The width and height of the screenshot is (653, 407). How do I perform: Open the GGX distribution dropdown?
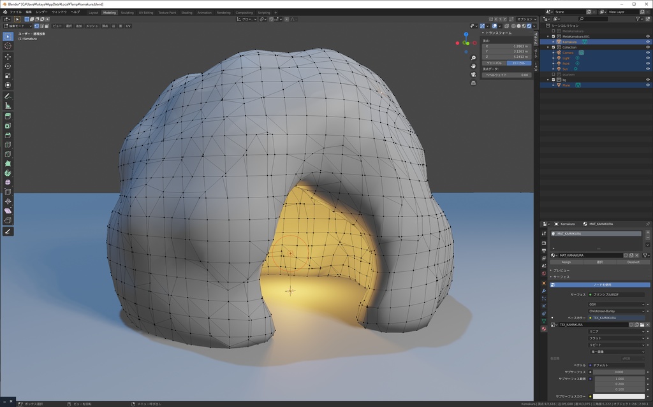click(615, 304)
